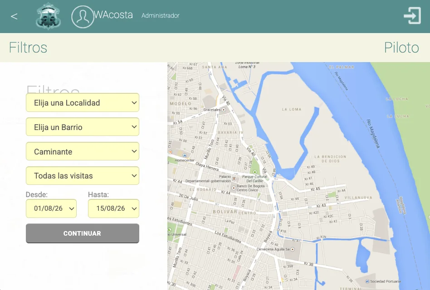Click the Cerveceria Aguila Sa marker

292,249
